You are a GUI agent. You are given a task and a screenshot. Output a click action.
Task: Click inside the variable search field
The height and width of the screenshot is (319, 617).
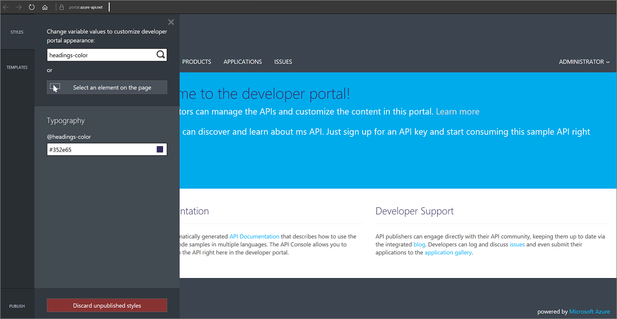click(x=99, y=54)
